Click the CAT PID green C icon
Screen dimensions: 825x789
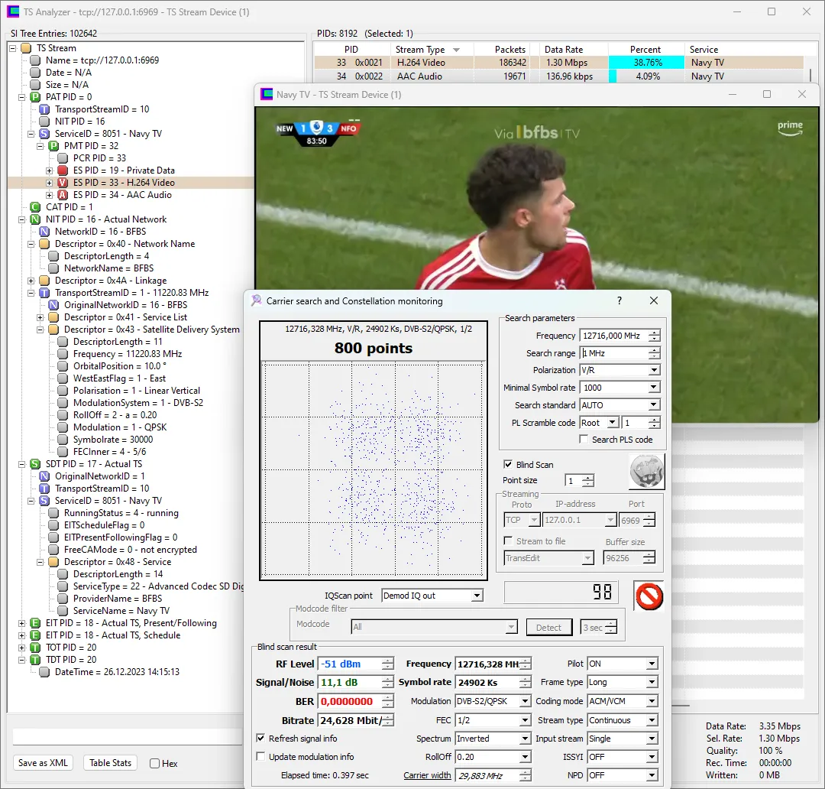pos(35,207)
